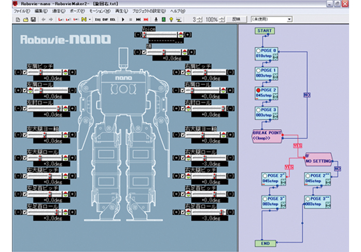Click the stepper beside 100%
The image size is (361, 252).
(x=222, y=20)
